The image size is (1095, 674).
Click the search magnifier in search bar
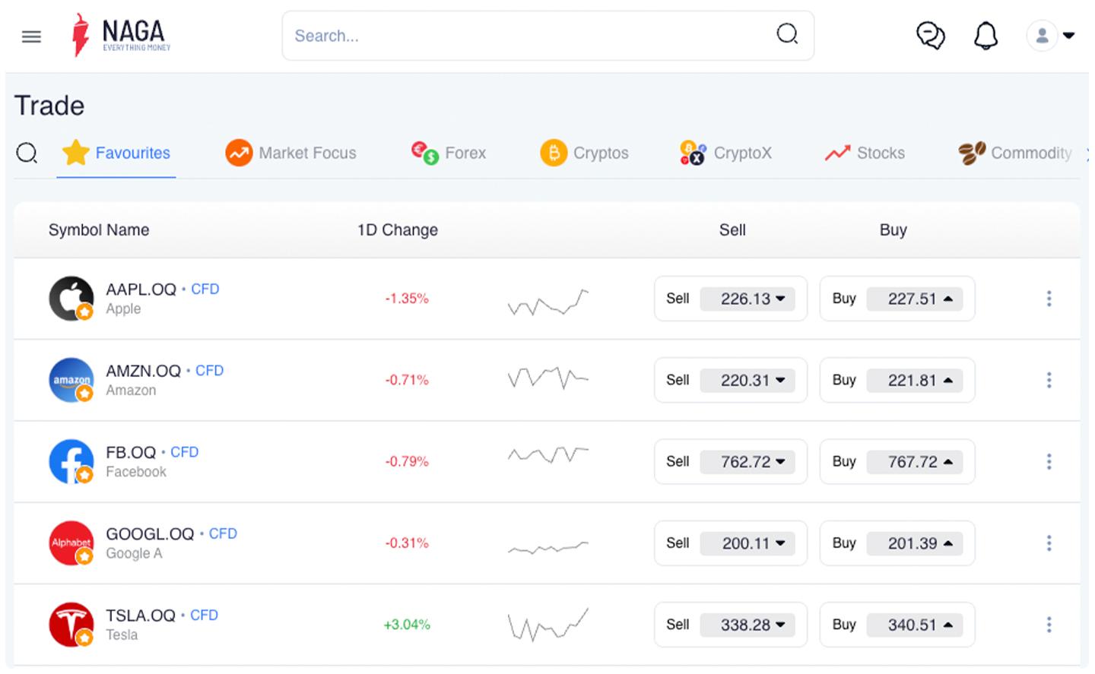pyautogui.click(x=787, y=34)
